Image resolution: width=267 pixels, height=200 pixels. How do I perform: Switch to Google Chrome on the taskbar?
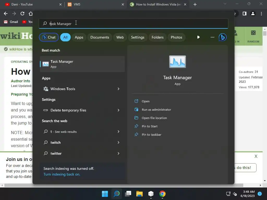point(162,194)
